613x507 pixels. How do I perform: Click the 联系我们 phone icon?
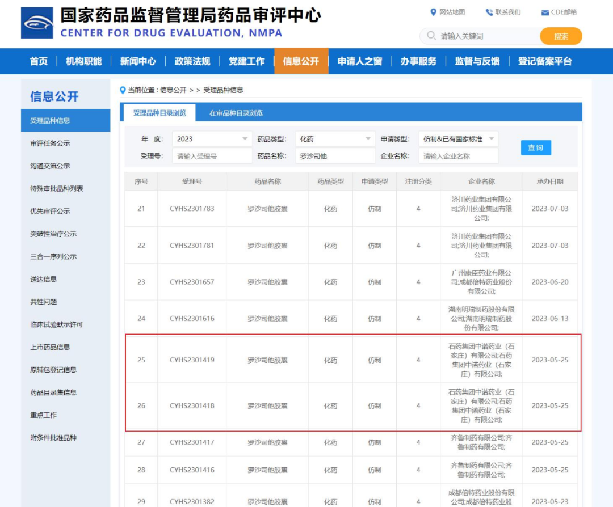[x=489, y=12]
